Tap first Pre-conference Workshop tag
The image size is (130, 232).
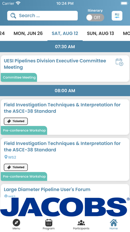(24, 130)
